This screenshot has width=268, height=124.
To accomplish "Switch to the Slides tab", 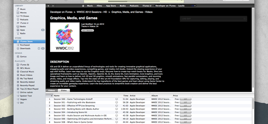I will 64,90.
